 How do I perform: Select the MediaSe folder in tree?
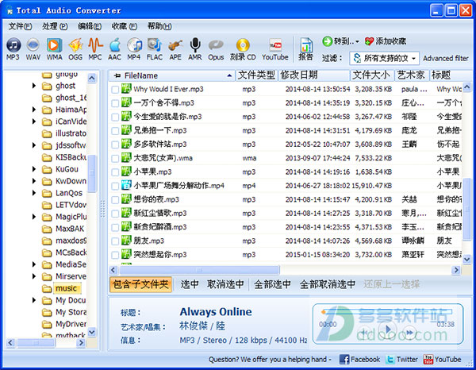(71, 264)
